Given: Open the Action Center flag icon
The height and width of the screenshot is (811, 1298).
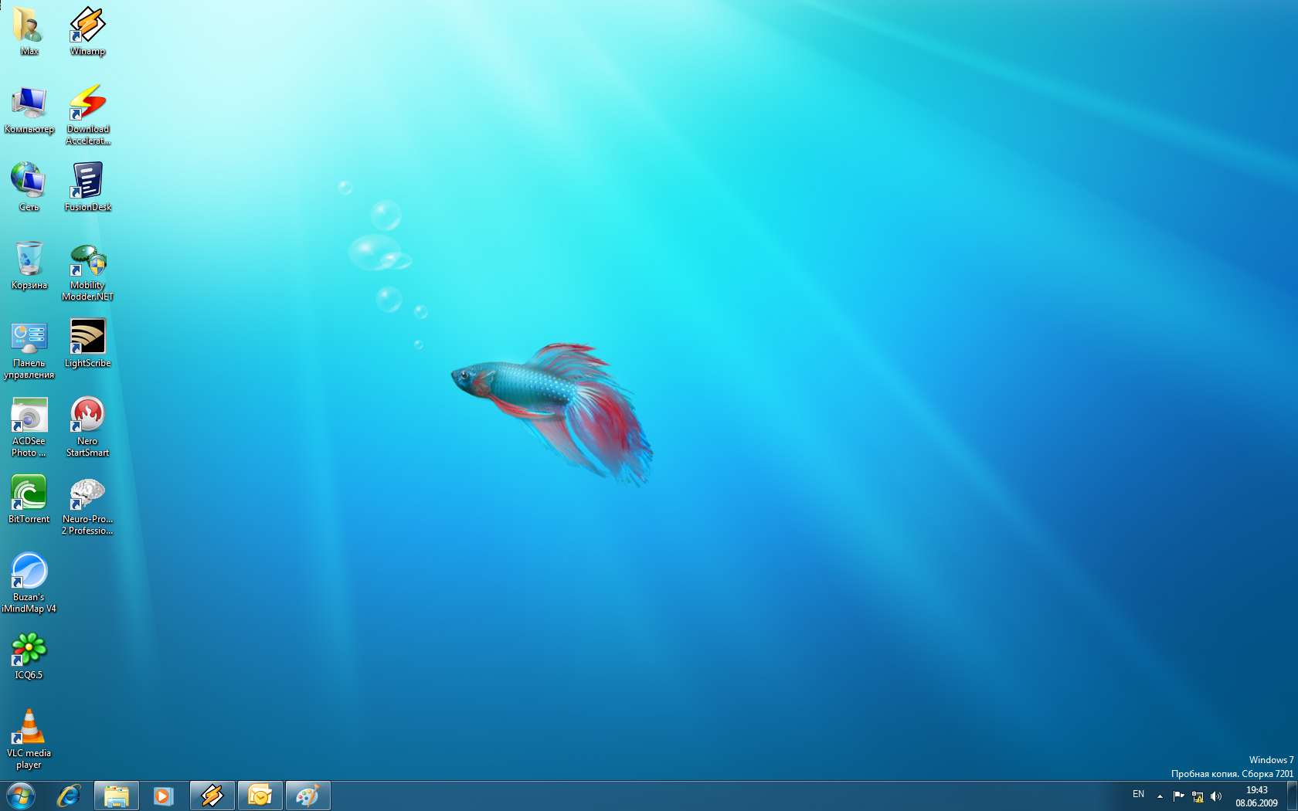Looking at the screenshot, I should click(x=1178, y=796).
